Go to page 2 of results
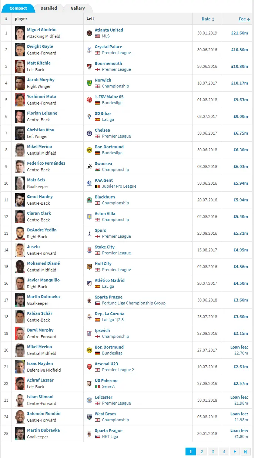Screen dimensions: 254x458 tap(202, 451)
